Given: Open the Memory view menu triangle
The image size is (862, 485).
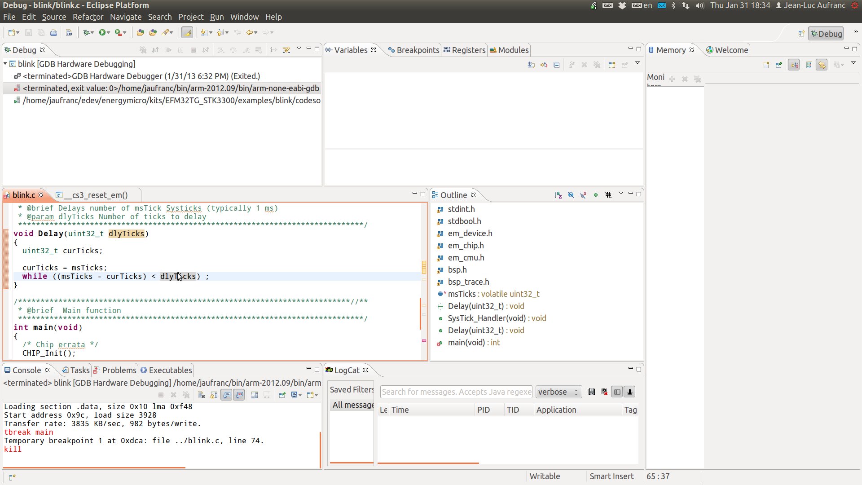Looking at the screenshot, I should (x=853, y=63).
